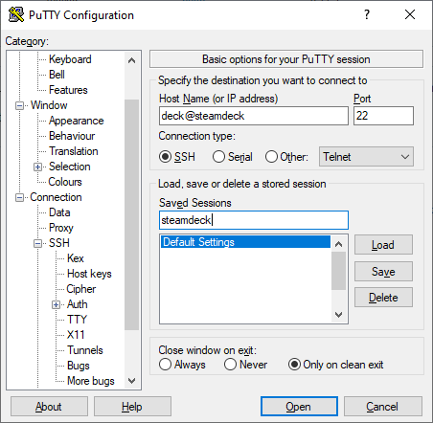433x423 pixels.
Task: Choose Never for close window on exit
Action: tap(230, 365)
